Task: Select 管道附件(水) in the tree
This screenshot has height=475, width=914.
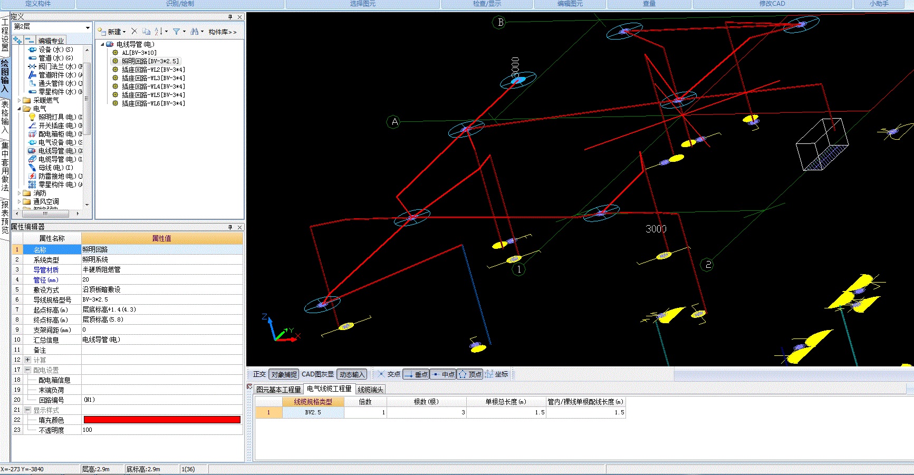Action: click(x=55, y=75)
